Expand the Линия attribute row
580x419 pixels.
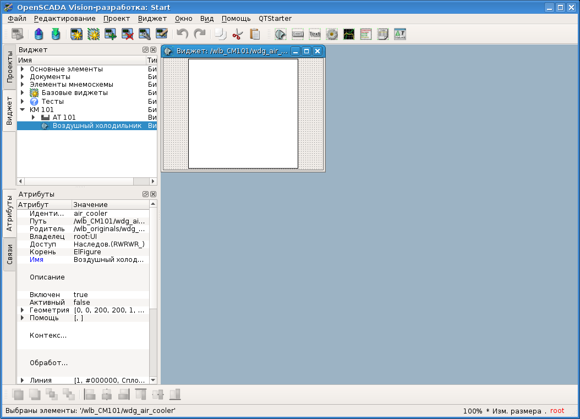[x=23, y=380]
